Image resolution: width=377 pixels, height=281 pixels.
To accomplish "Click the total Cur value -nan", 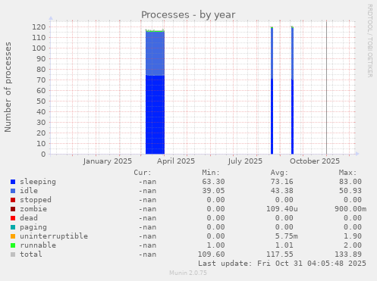I will click(x=147, y=254).
